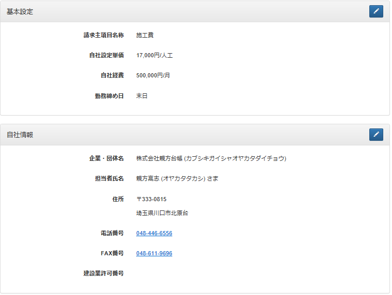Click the address 埼玉県川口市北原台

tap(162, 213)
